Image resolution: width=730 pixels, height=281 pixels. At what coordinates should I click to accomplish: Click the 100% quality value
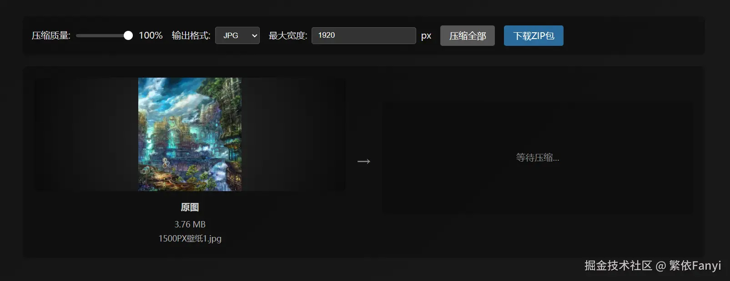click(151, 35)
